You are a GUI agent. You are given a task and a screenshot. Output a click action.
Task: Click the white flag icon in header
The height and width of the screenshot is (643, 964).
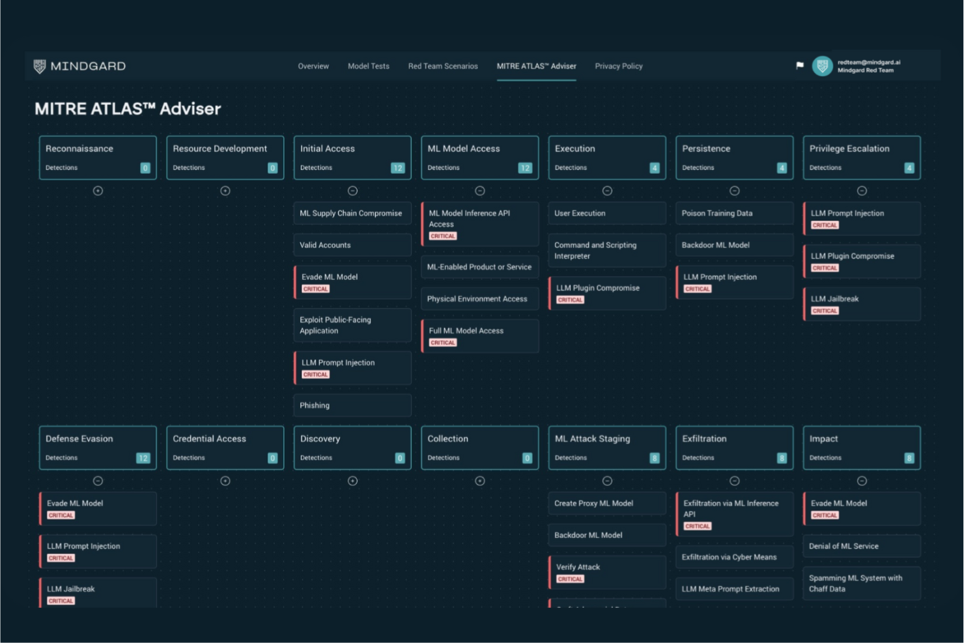pos(800,66)
